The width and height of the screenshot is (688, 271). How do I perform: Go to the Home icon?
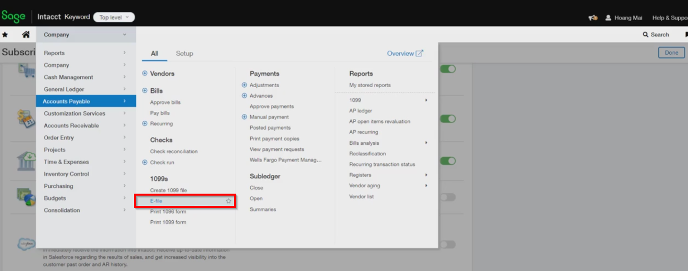[26, 34]
